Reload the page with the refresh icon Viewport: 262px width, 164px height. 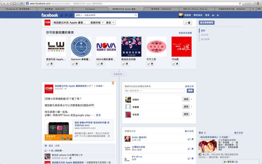pos(240,4)
